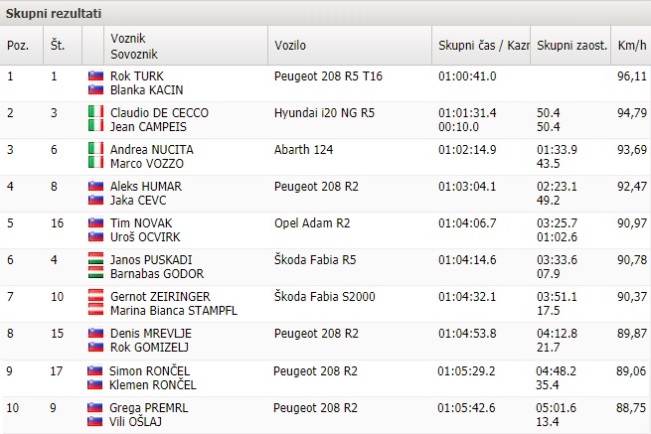Select driver name Denis MREVLJE
This screenshot has width=651, height=434.
[x=151, y=333]
